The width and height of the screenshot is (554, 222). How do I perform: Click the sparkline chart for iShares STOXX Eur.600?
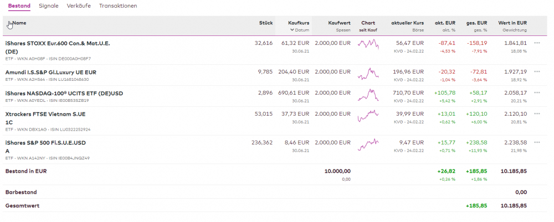tap(367, 47)
